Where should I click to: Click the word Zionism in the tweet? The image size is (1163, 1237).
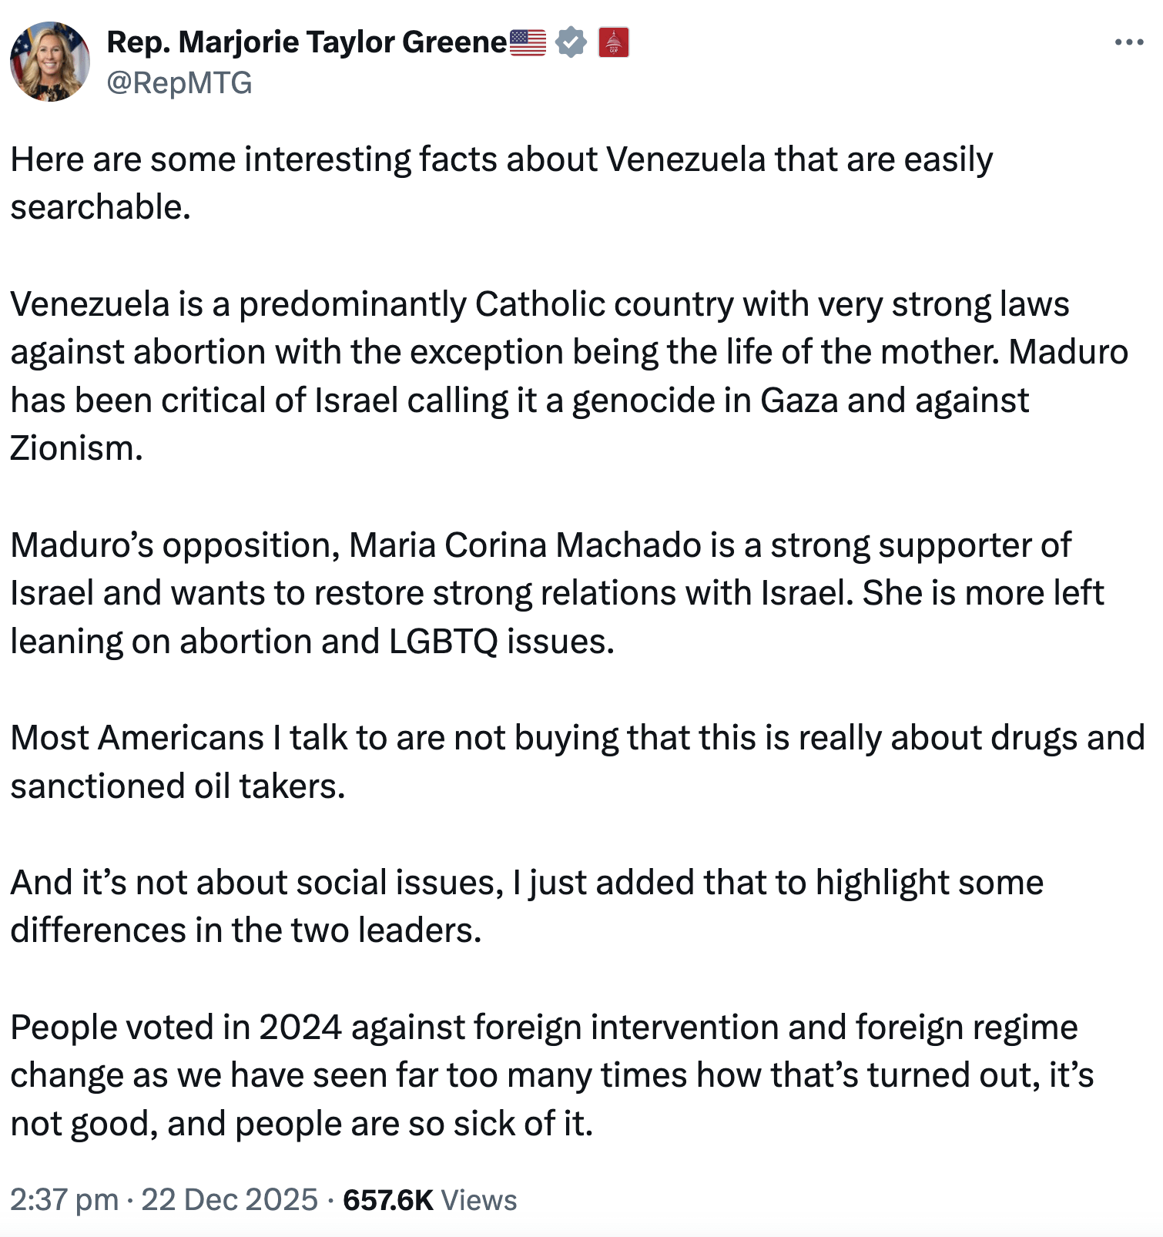pyautogui.click(x=76, y=448)
